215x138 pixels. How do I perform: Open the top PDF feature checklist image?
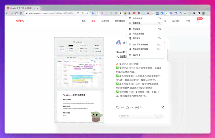coord(79,46)
